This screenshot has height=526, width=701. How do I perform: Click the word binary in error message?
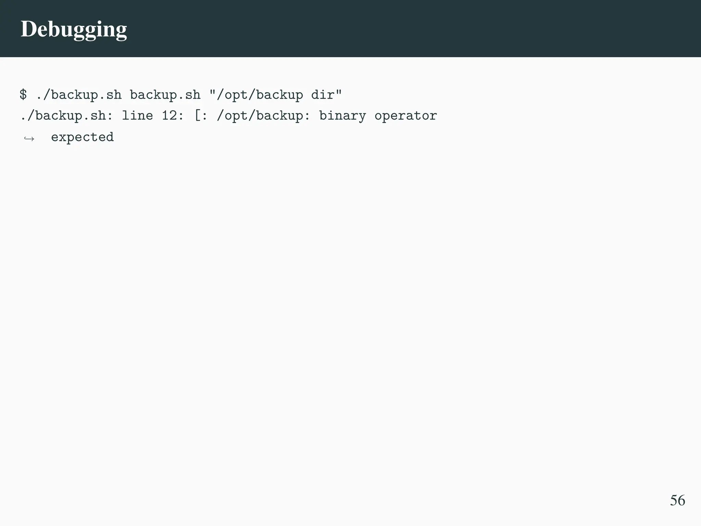(342, 116)
